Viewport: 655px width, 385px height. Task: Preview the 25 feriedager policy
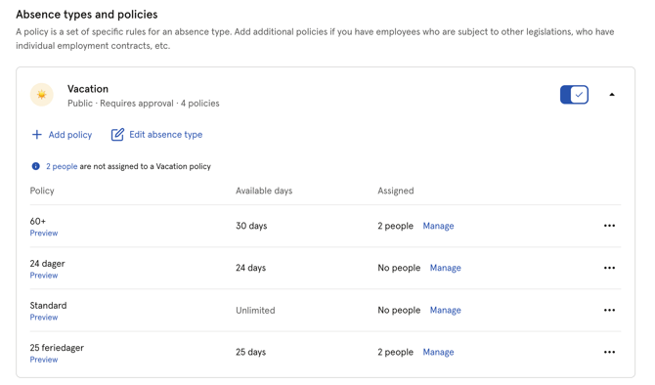pyautogui.click(x=44, y=360)
